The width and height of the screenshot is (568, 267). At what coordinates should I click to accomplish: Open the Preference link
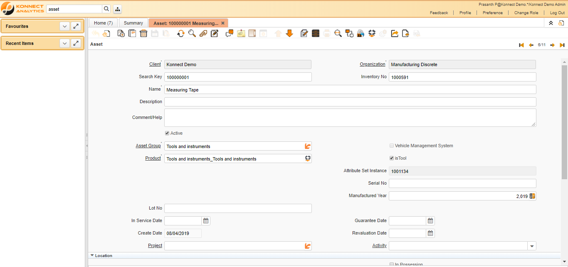pos(493,13)
